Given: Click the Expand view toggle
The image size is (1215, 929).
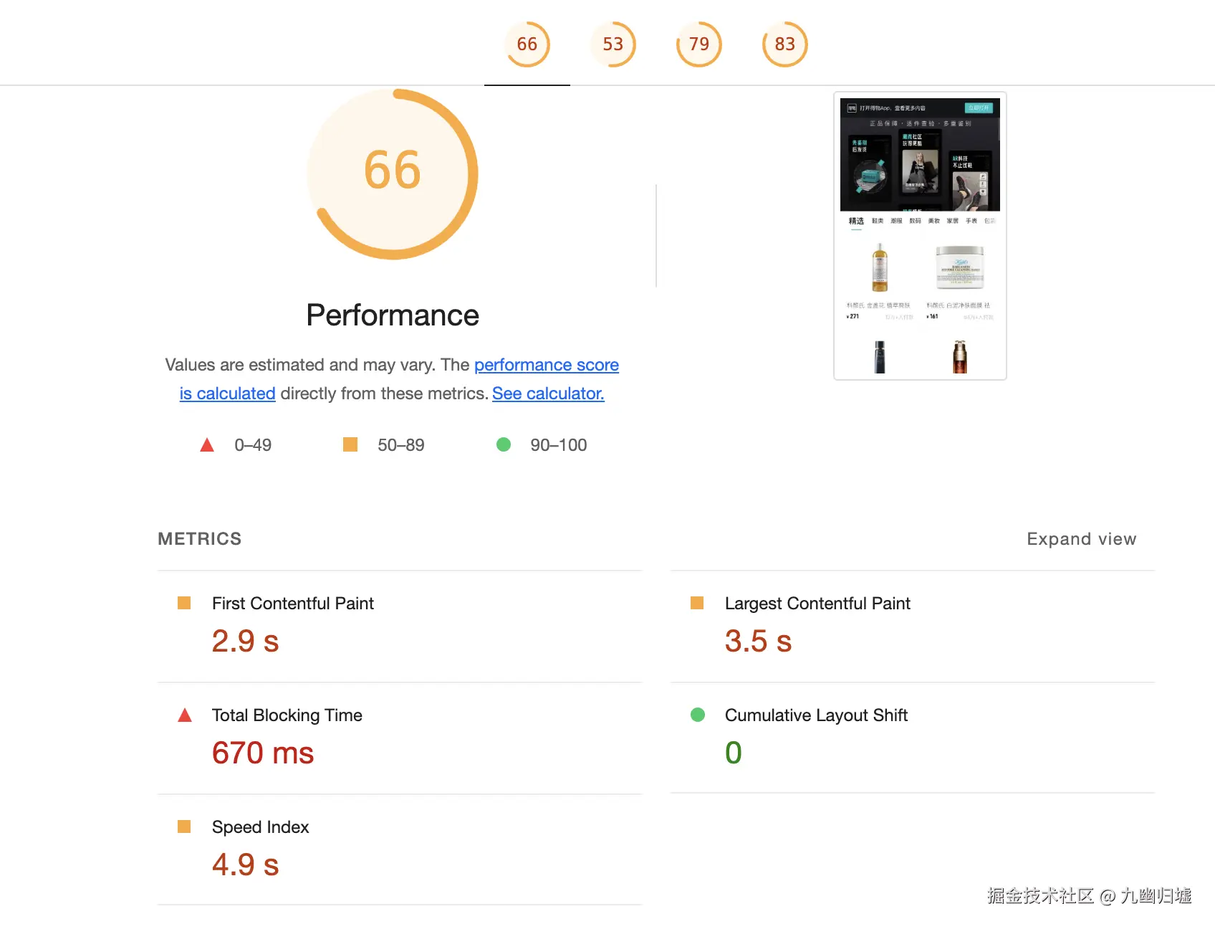Looking at the screenshot, I should pyautogui.click(x=1081, y=539).
